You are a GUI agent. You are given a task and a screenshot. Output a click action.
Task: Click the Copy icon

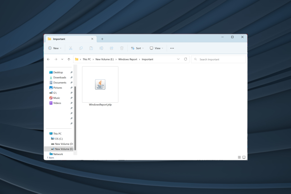click(81, 48)
